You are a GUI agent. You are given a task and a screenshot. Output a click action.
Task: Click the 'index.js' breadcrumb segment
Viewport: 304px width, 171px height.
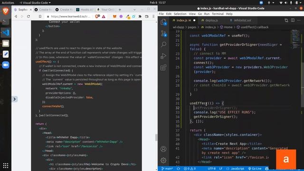point(209,27)
